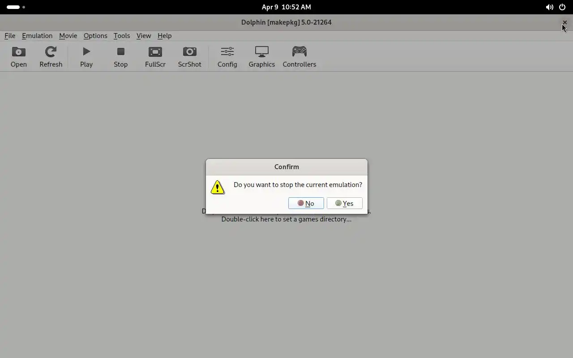Open Graphics settings from the toolbar

click(262, 57)
